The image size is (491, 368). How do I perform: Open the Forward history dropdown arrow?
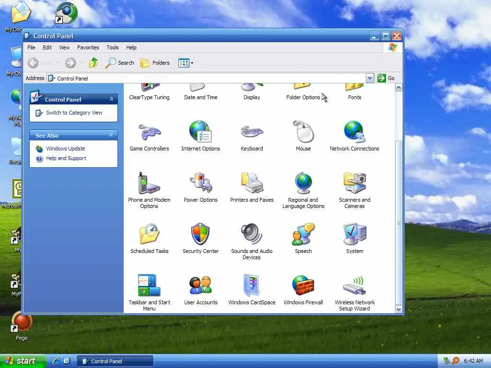(82, 63)
